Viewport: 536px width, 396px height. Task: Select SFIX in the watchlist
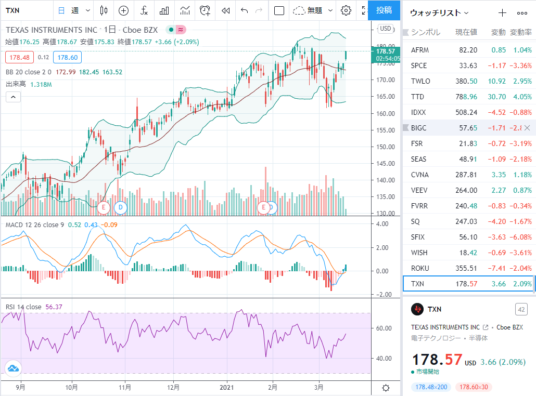click(x=468, y=237)
